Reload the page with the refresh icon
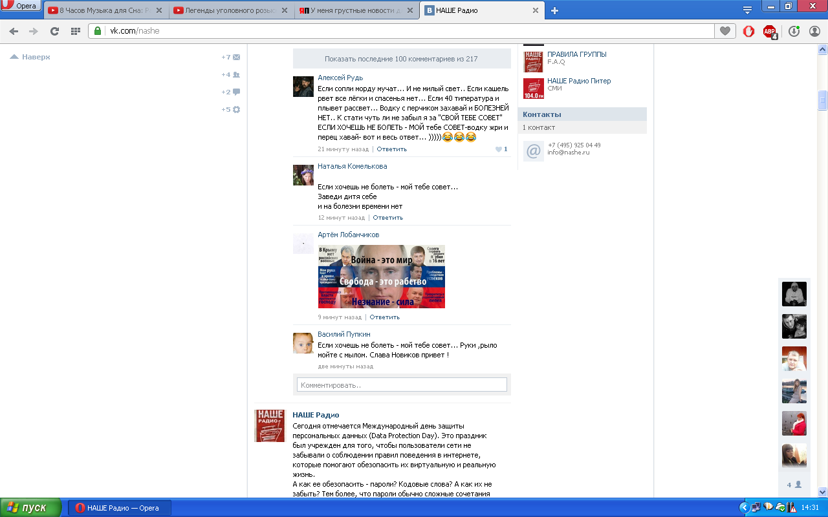The width and height of the screenshot is (828, 517). [x=54, y=31]
